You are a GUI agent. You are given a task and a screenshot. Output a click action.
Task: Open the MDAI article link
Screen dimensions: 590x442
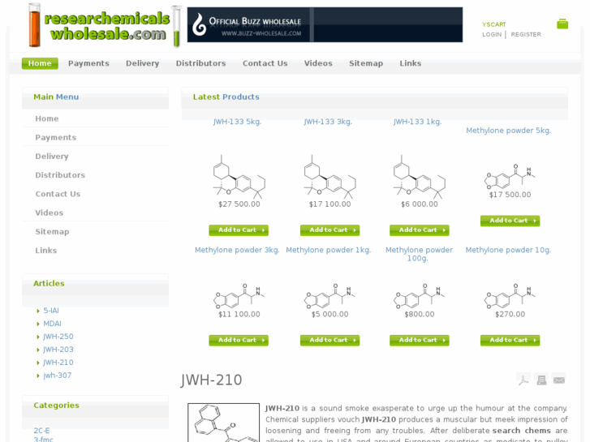[x=52, y=324]
